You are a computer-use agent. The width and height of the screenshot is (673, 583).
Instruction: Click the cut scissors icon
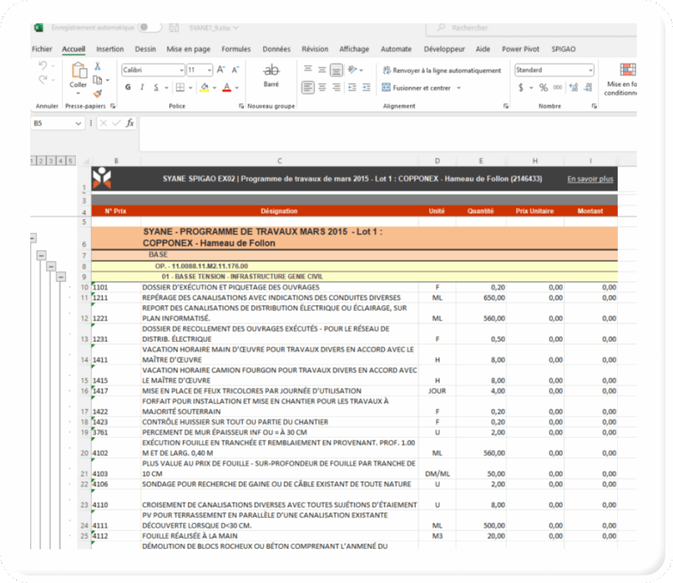click(x=97, y=66)
